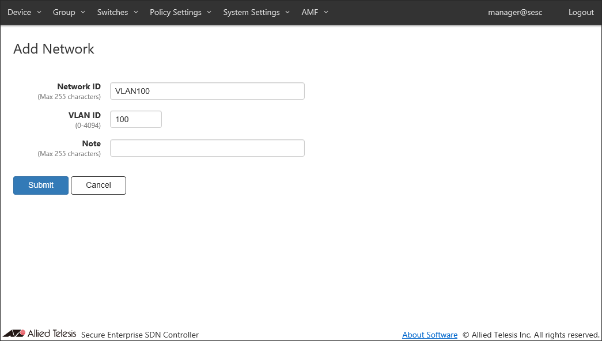
Task: Click the dropdown arrow beside Switches
Action: [x=136, y=12]
